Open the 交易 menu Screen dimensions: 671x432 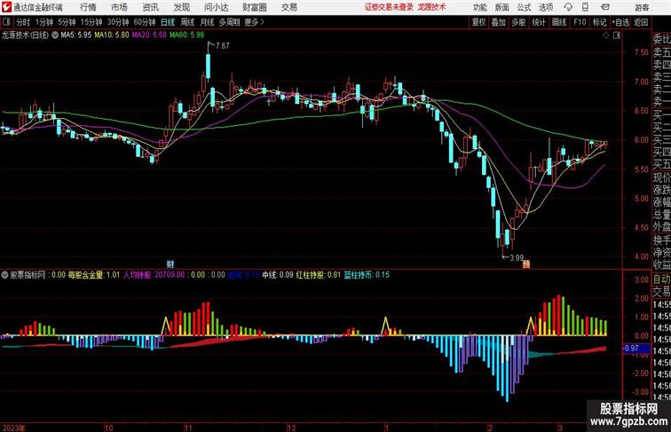click(x=289, y=7)
